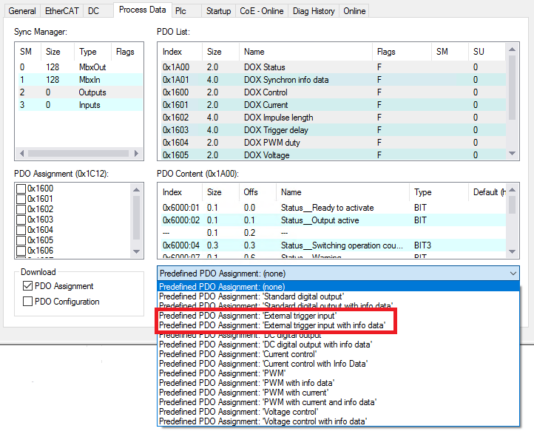The image size is (534, 431).
Task: Choose 'Voltage control with info data' option
Action: 338,421
